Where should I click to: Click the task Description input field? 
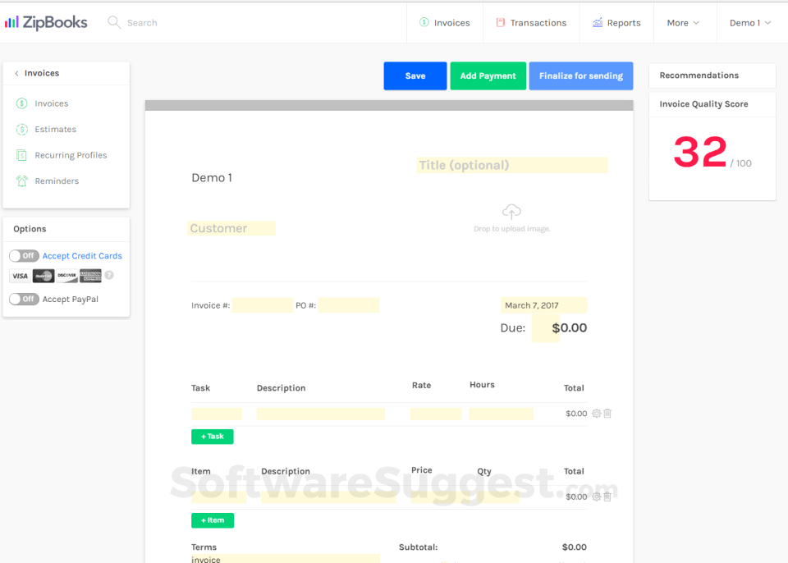click(x=321, y=414)
